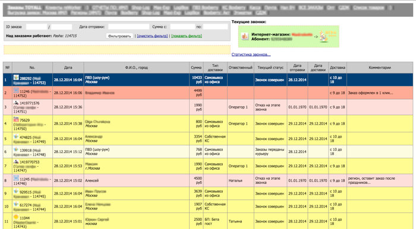
Task: Click the date 28.12.2014 15:12 cell
Action: click(x=68, y=152)
